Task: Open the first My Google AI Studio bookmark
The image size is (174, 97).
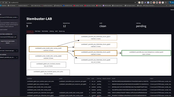Action: (117, 6)
